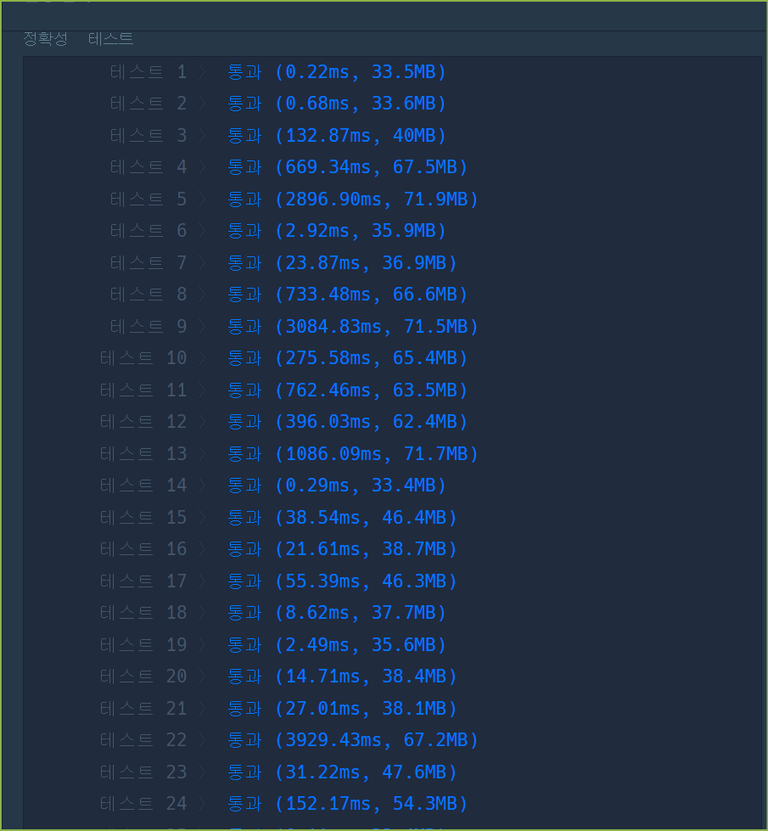Click the 테스트 4 label

pyautogui.click(x=149, y=167)
